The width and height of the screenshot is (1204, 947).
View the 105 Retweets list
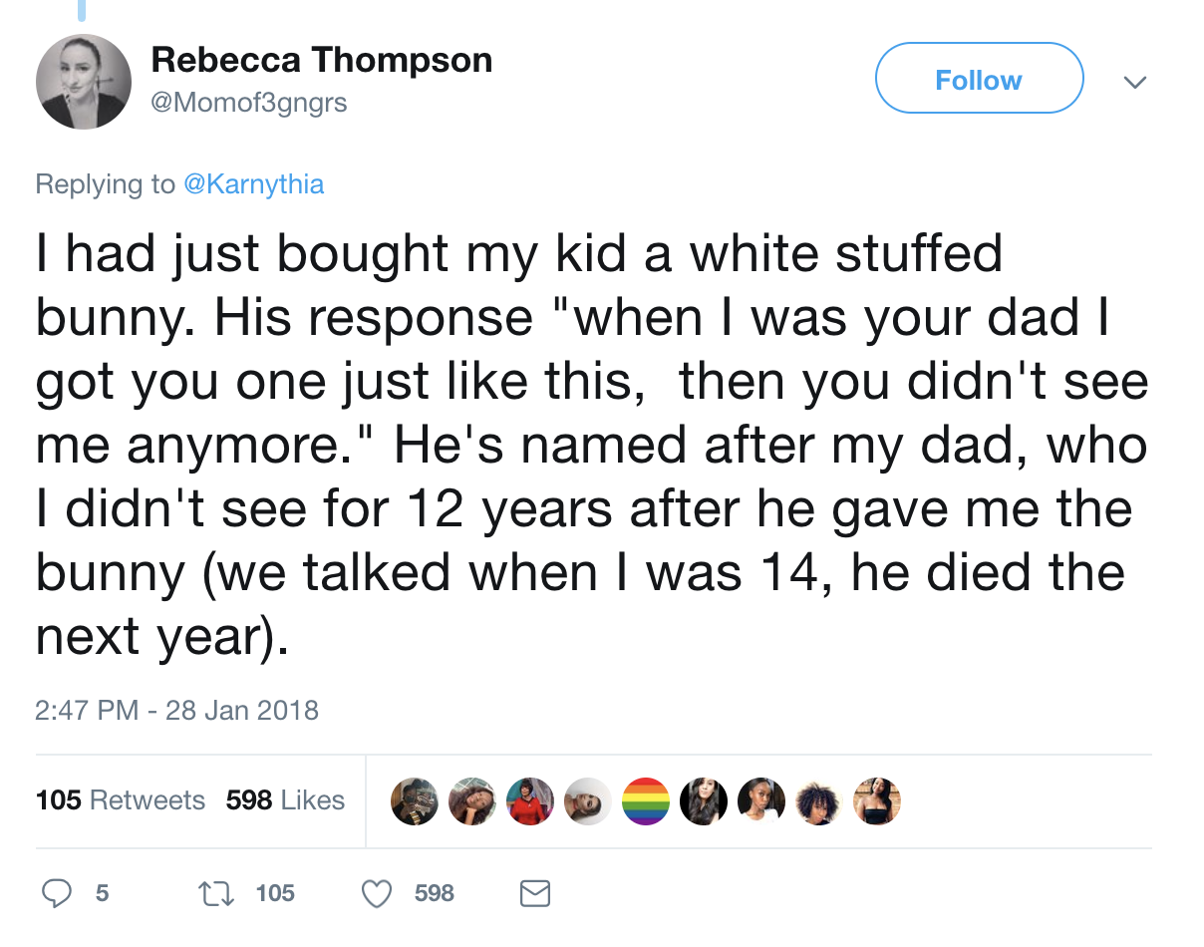click(x=120, y=800)
